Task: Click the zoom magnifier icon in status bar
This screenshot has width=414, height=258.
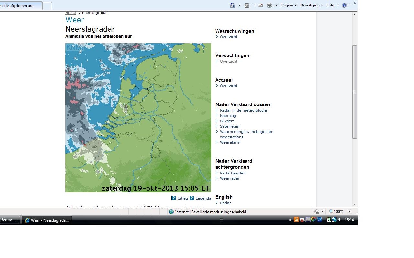Action: (331, 212)
